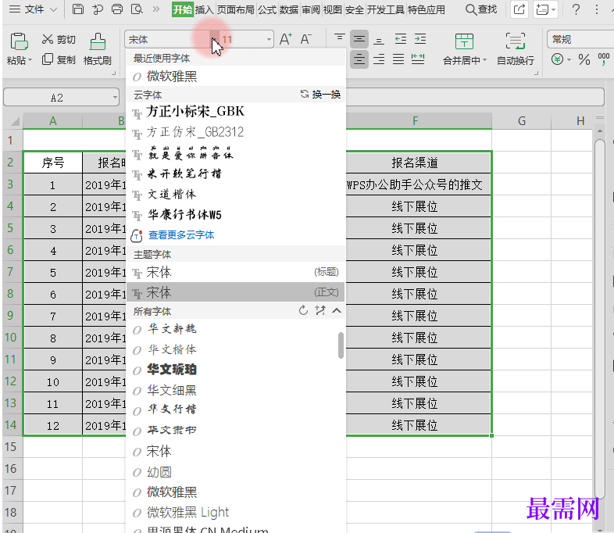The image size is (614, 533).
Task: Click the save icon in quick access bar
Action: point(77,9)
